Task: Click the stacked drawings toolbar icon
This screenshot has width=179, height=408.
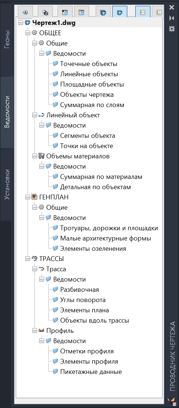Action: 103,12
